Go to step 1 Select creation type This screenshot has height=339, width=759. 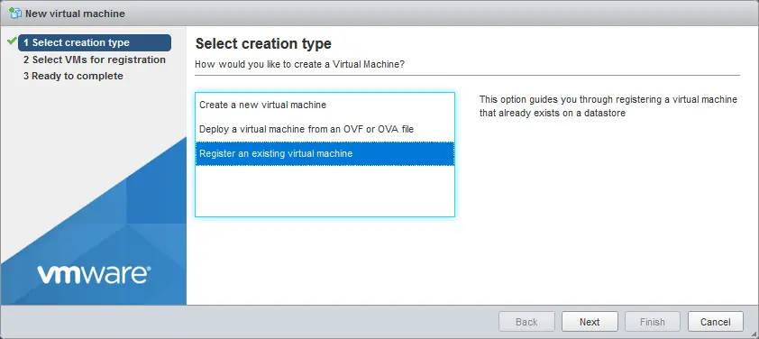coord(95,42)
